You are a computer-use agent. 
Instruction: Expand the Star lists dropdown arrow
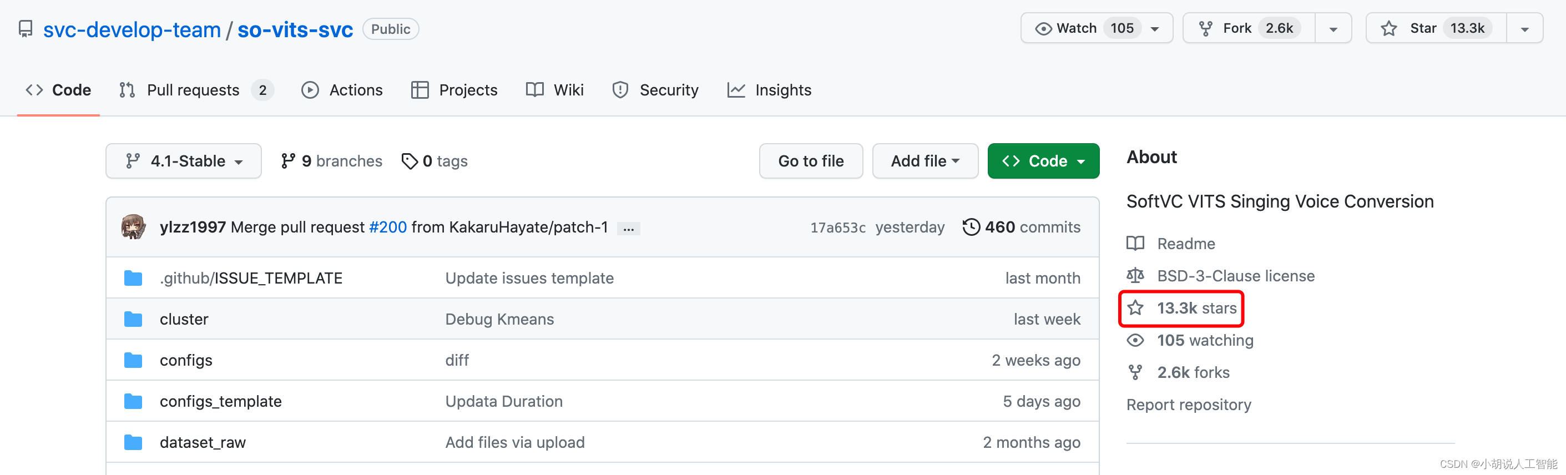1525,29
